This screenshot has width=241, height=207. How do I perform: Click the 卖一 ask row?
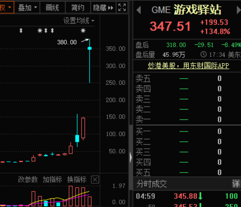pos(187,120)
